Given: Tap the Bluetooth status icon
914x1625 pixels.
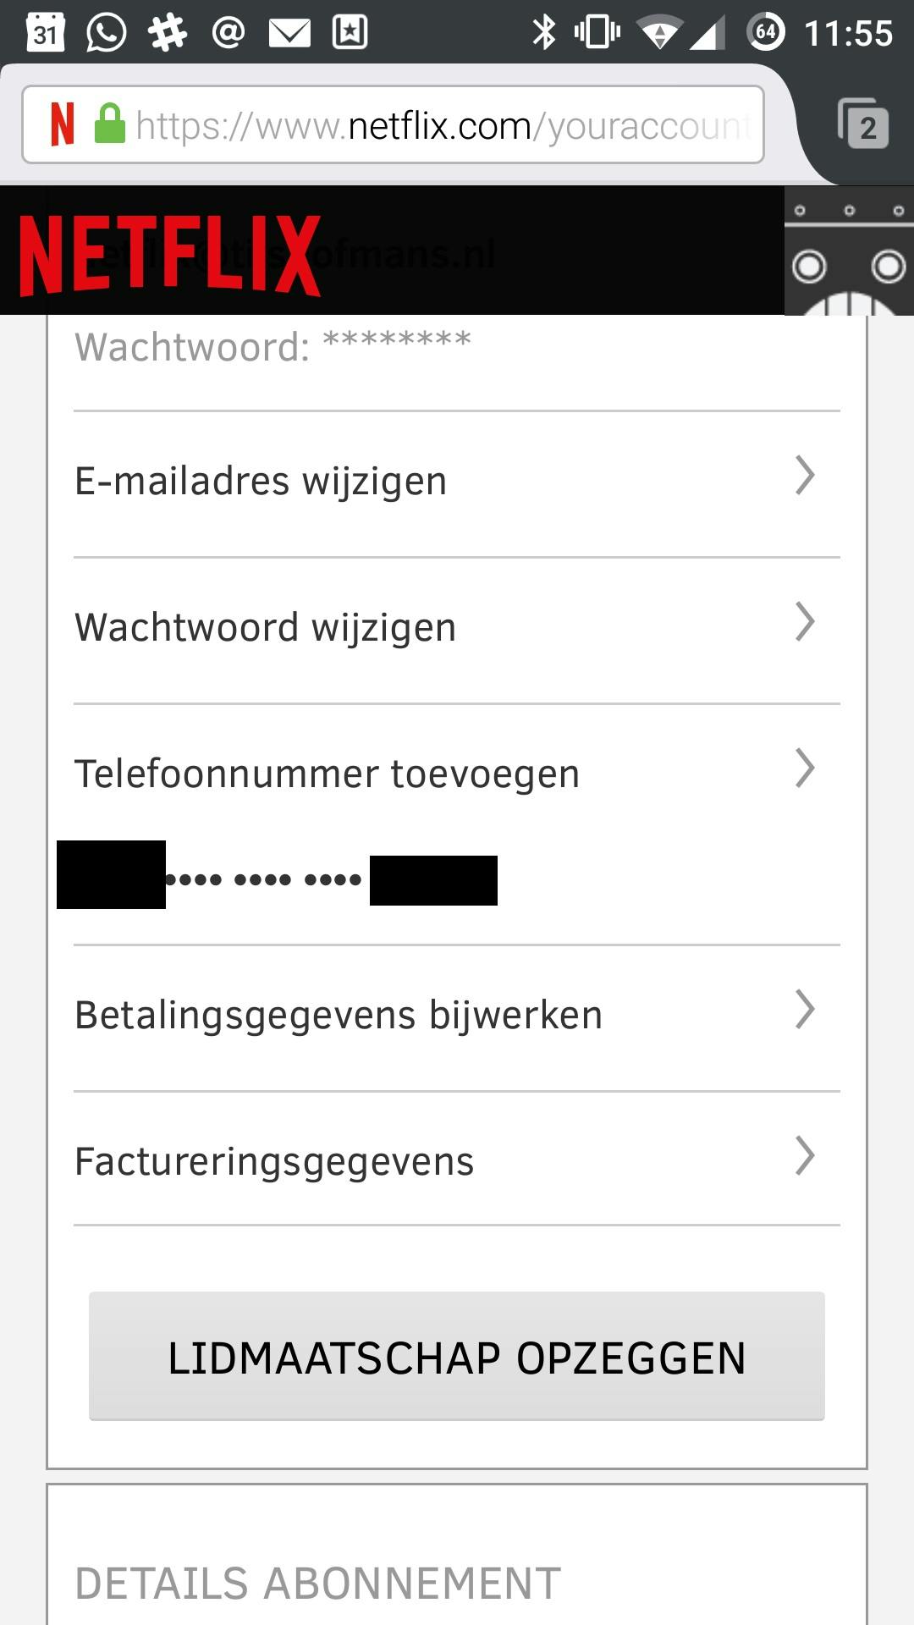Looking at the screenshot, I should tap(544, 33).
